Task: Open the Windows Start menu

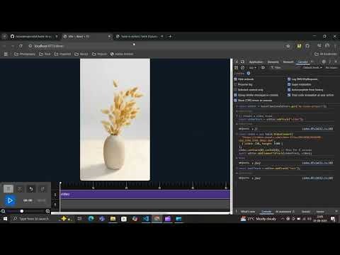Action: pyautogui.click(x=5, y=219)
